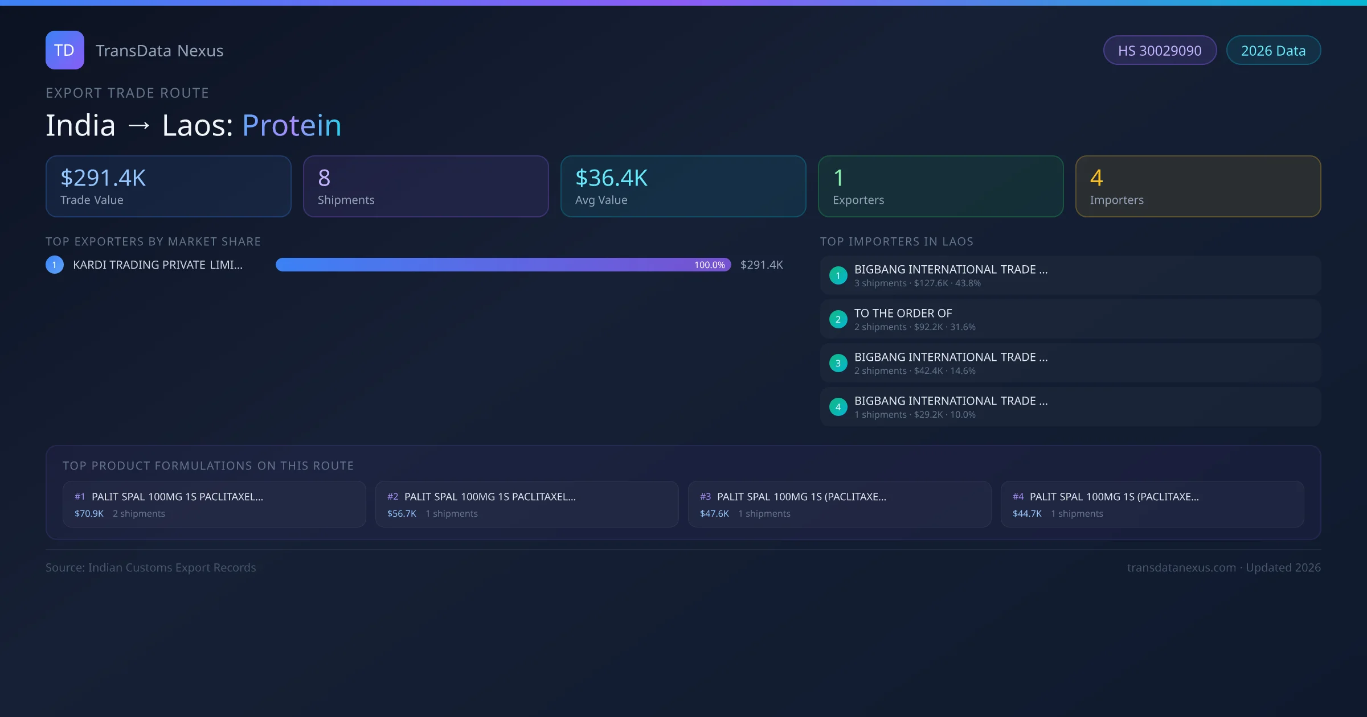This screenshot has width=1367, height=717.
Task: Select the 2026 Data badge
Action: [1273, 51]
